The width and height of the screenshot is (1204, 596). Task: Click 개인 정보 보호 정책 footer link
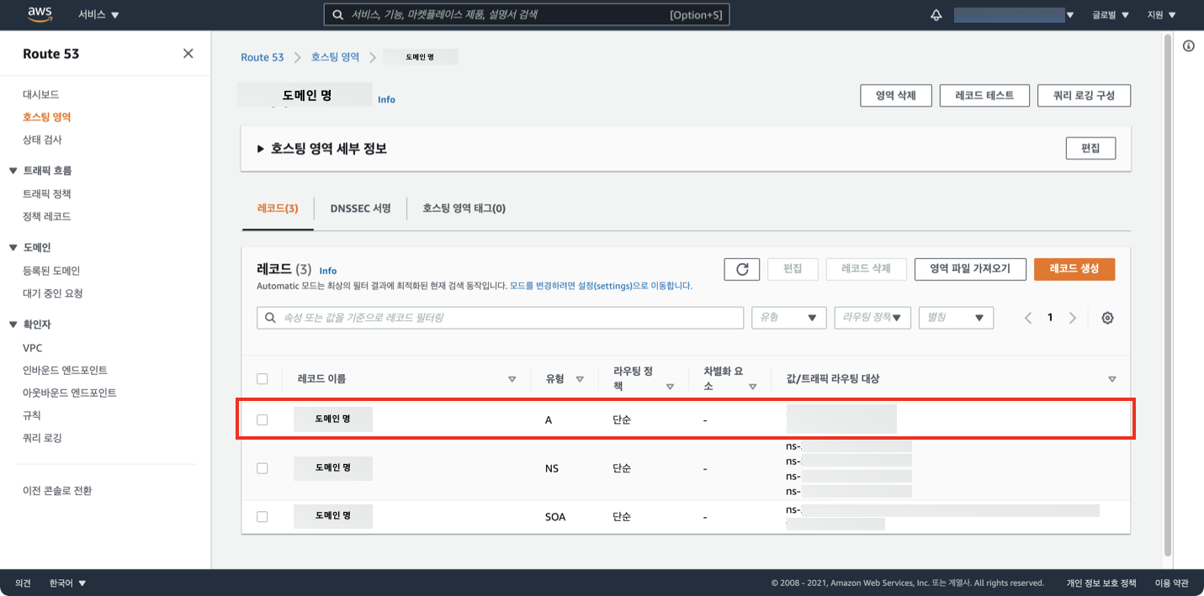pos(1101,583)
